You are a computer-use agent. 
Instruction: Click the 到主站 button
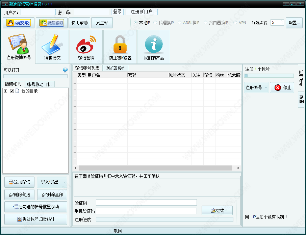(102, 23)
